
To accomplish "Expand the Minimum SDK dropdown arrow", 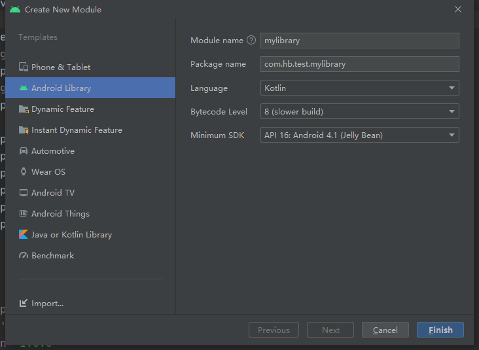I will point(452,135).
